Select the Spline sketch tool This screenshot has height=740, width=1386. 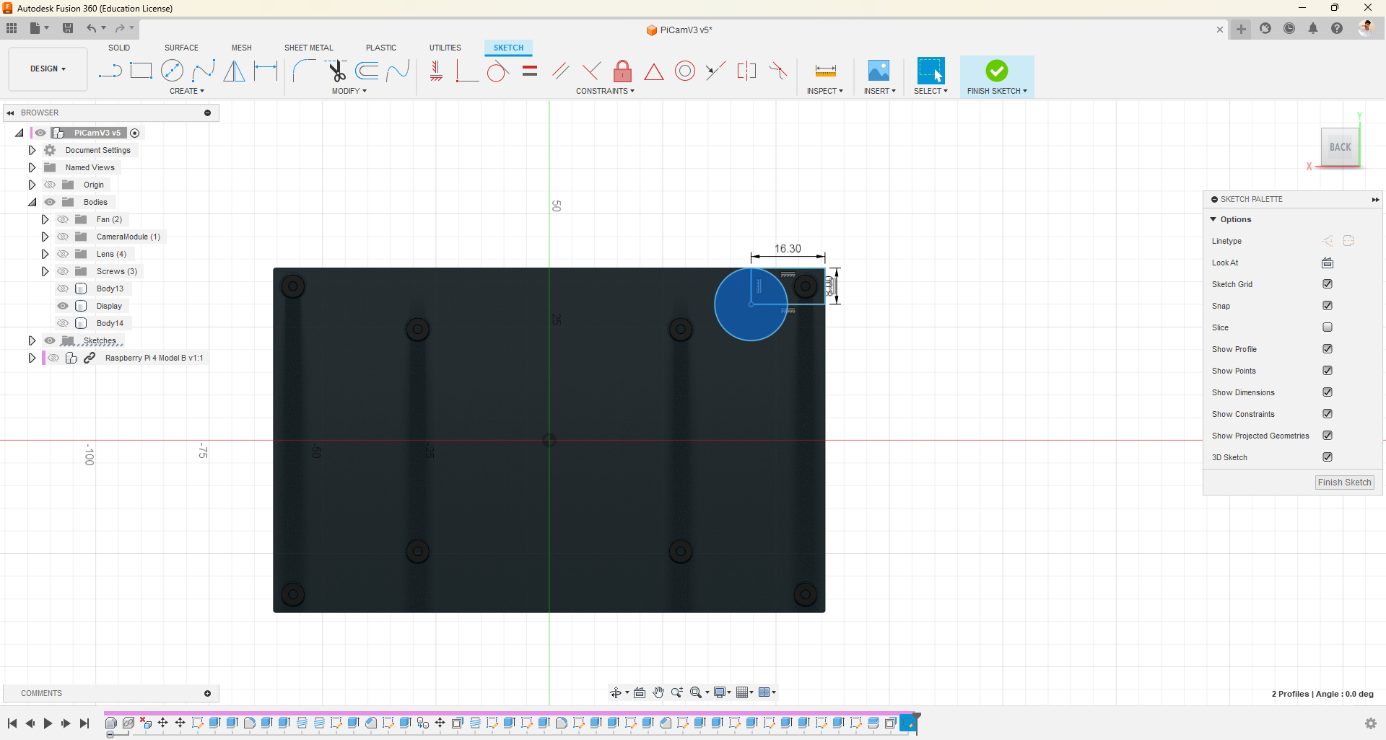(x=204, y=71)
